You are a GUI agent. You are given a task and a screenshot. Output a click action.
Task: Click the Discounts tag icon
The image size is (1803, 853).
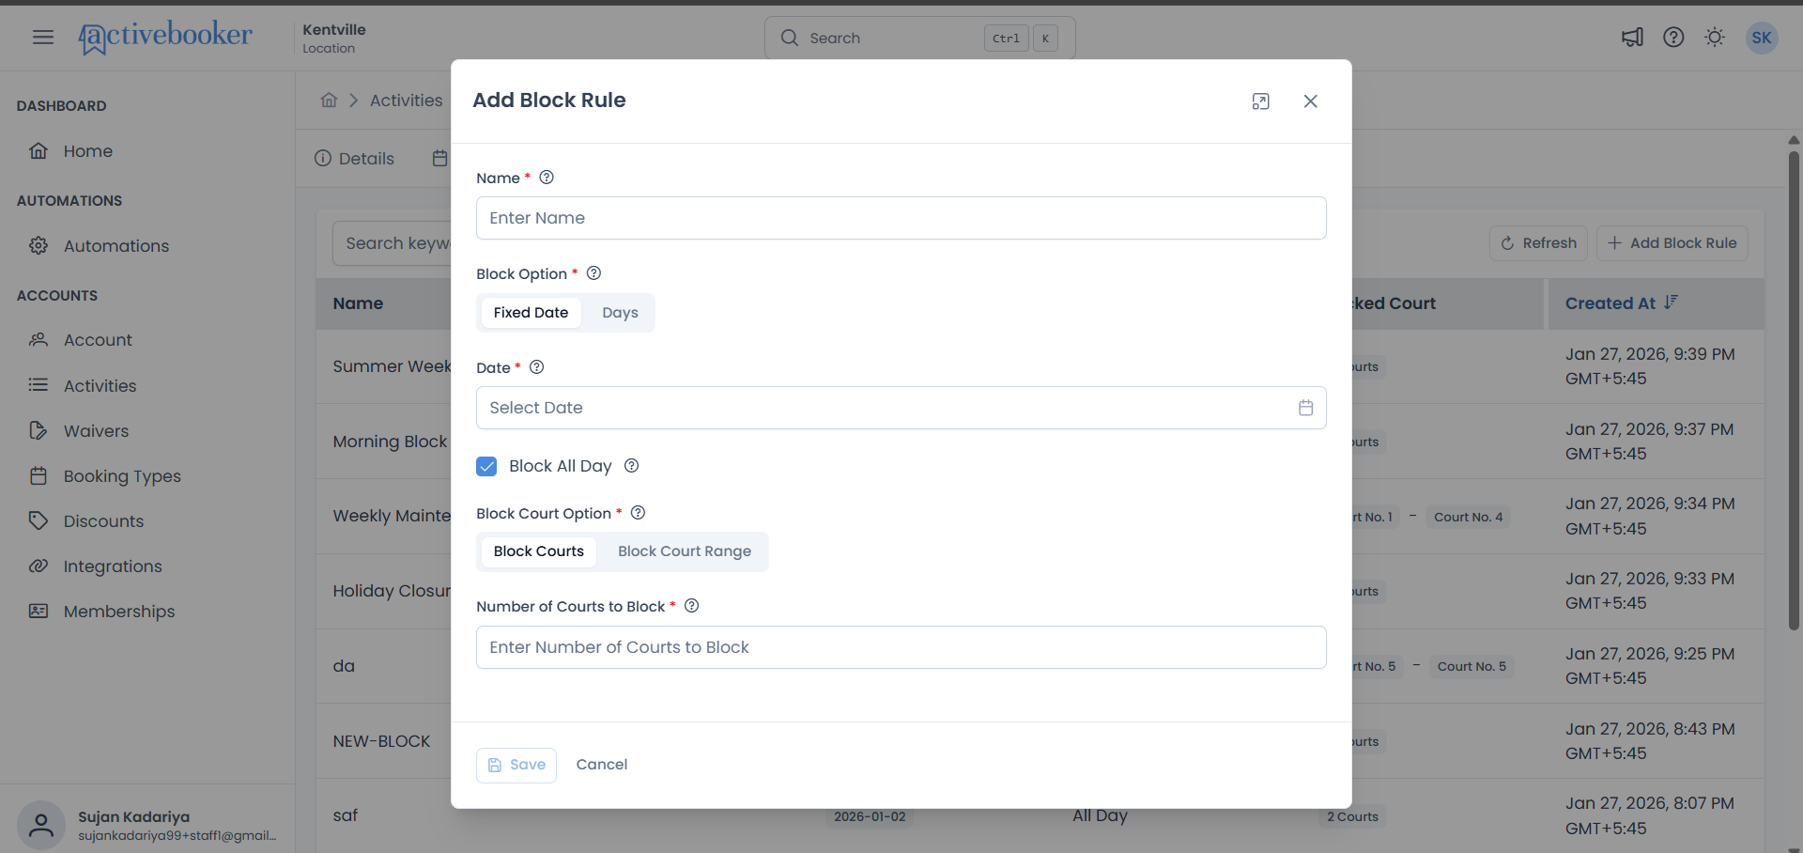point(39,521)
